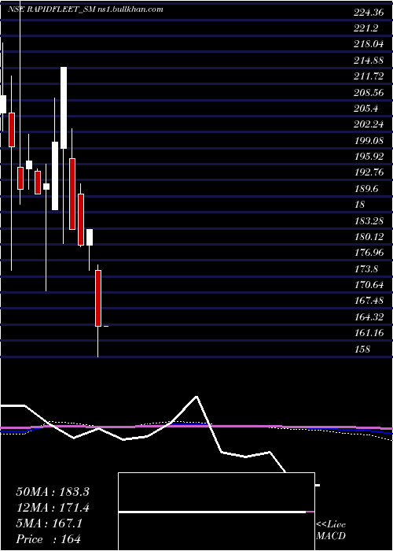Click the 167.48 price axis label
The image size is (393, 551).
(369, 301)
